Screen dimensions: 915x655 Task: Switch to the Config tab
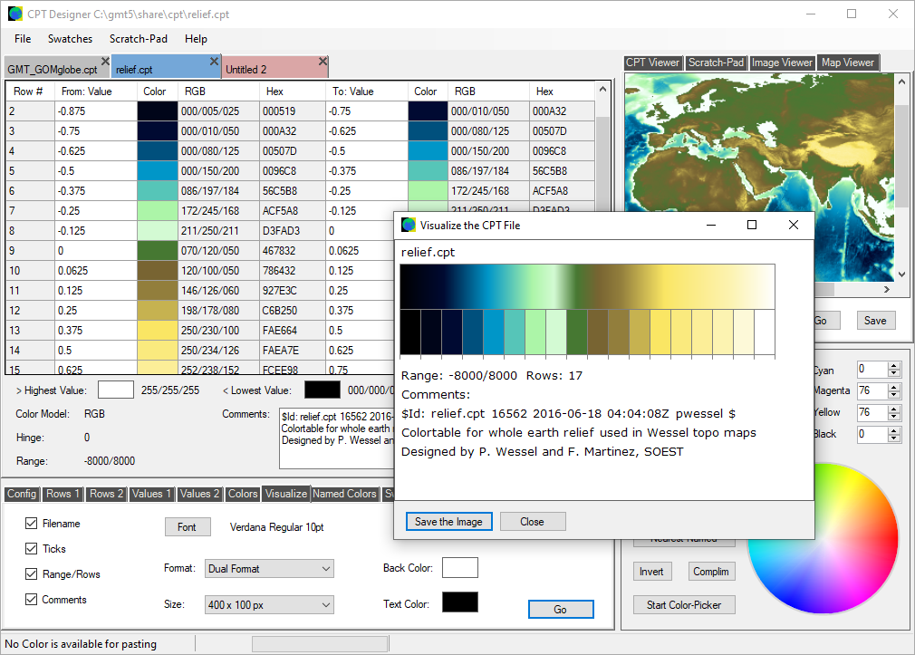point(22,494)
